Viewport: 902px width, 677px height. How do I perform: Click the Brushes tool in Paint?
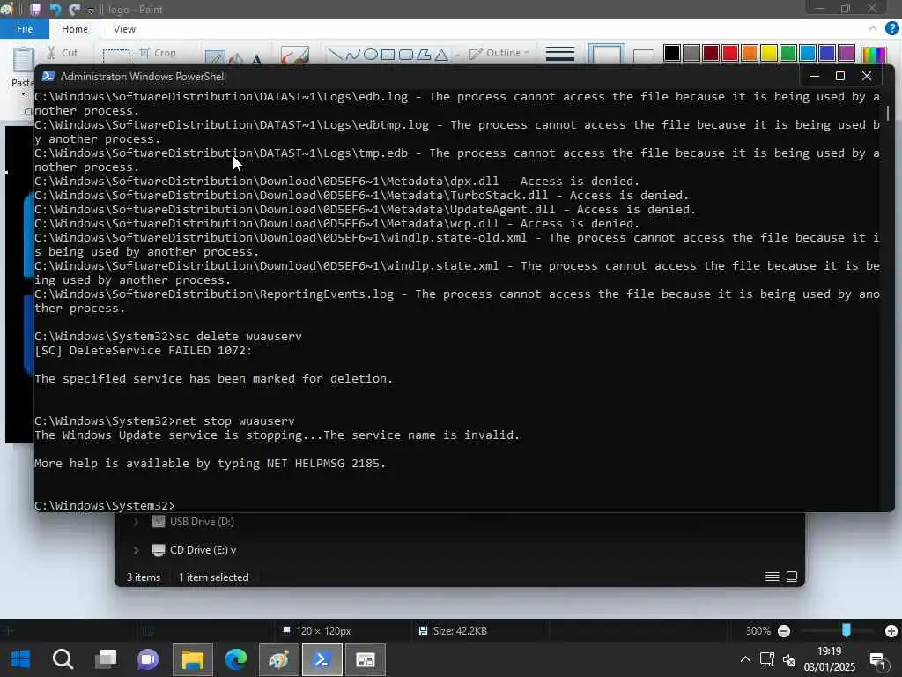(295, 56)
